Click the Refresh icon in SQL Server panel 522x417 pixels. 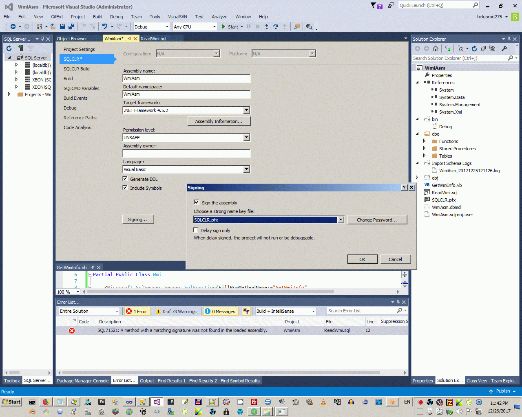click(9, 48)
